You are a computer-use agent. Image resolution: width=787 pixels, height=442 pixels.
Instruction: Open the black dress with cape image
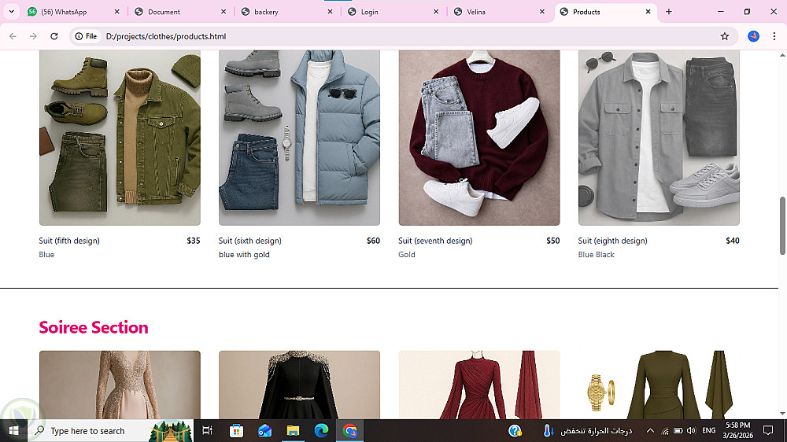[x=299, y=385]
